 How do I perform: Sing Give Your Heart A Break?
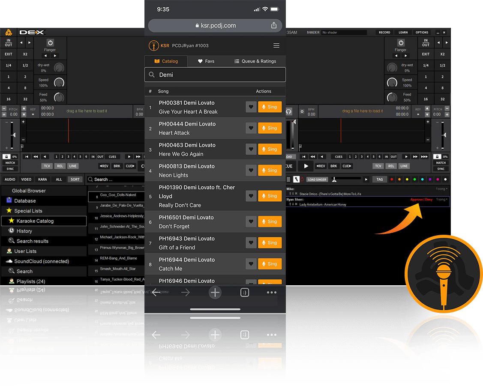(x=270, y=107)
